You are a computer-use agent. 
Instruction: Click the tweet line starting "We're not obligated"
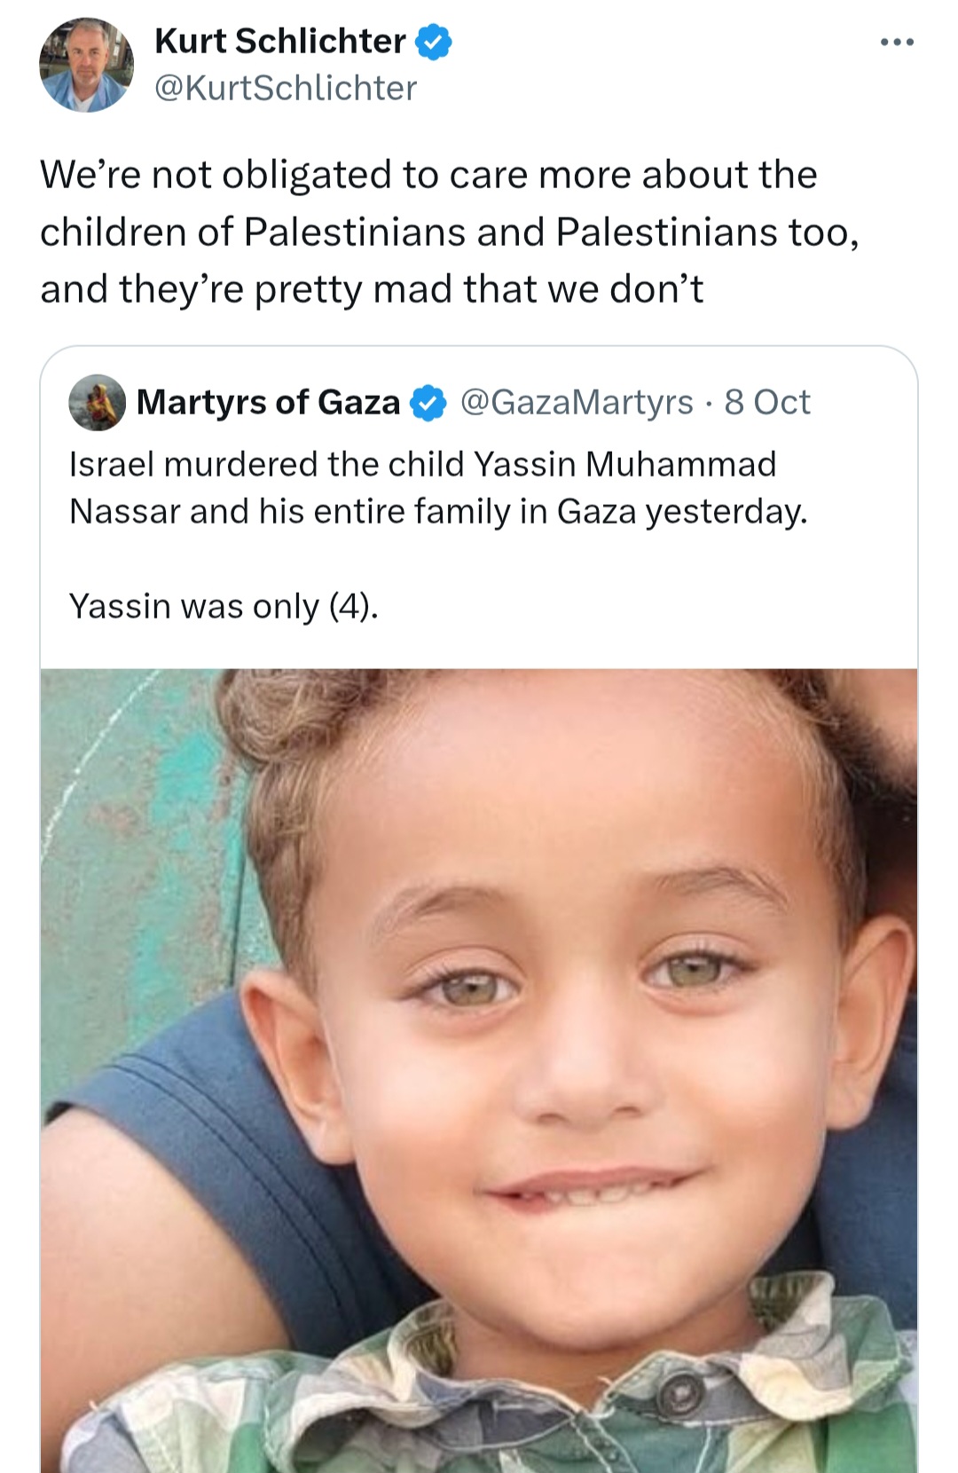pos(428,174)
